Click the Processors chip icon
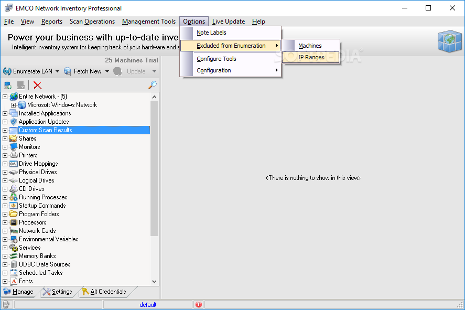 (14, 222)
